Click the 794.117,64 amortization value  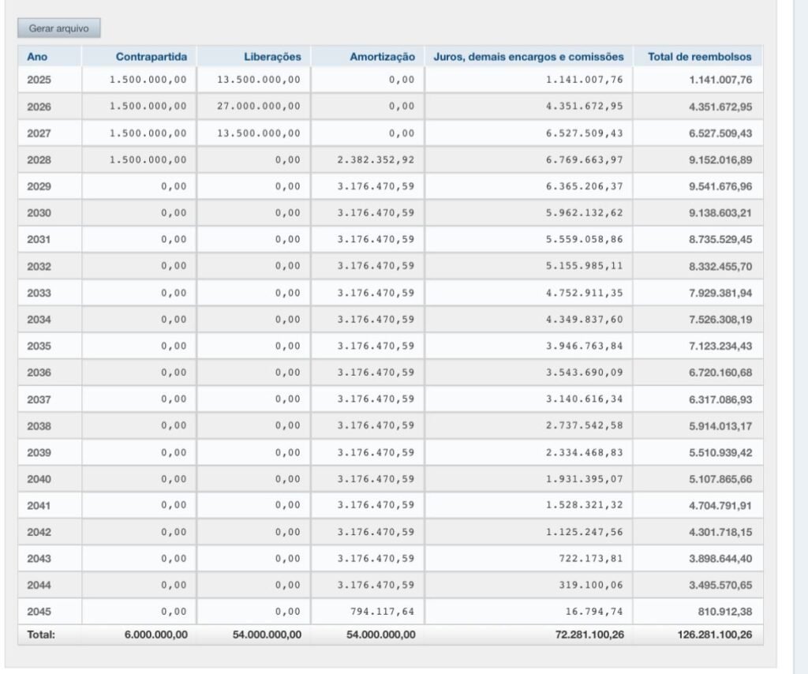click(x=382, y=612)
